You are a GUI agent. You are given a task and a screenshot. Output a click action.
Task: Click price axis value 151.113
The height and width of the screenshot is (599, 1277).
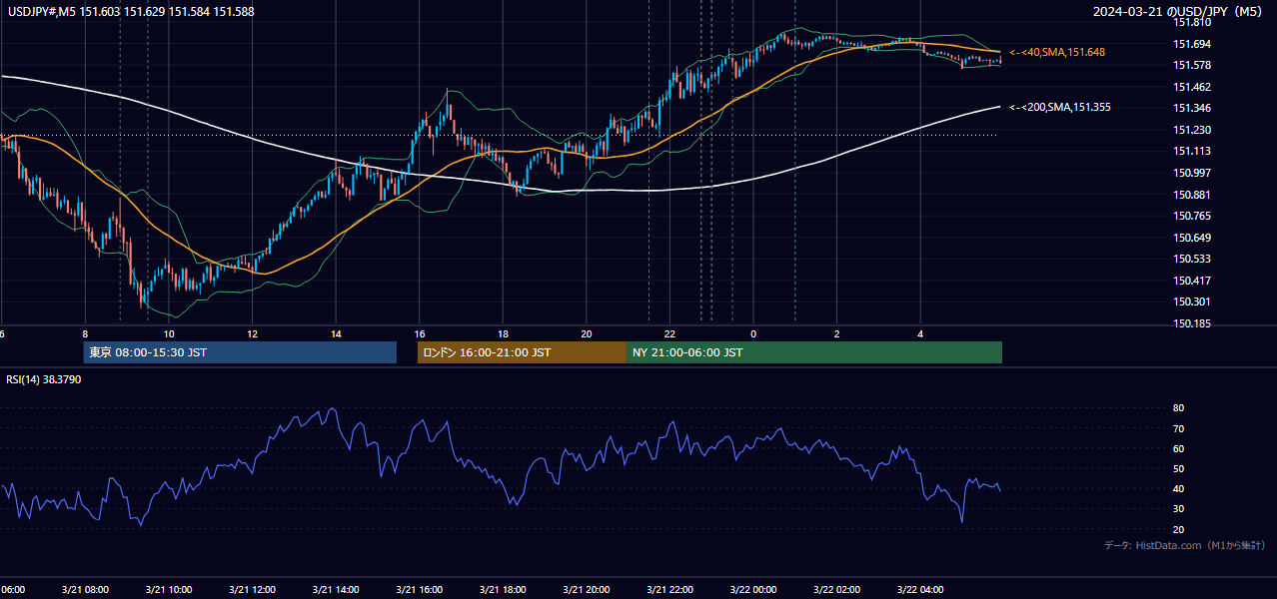pos(1192,152)
